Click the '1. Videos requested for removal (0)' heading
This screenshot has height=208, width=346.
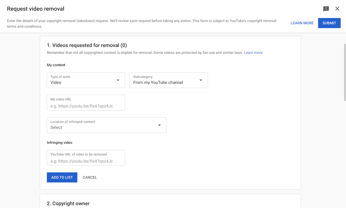tap(87, 45)
